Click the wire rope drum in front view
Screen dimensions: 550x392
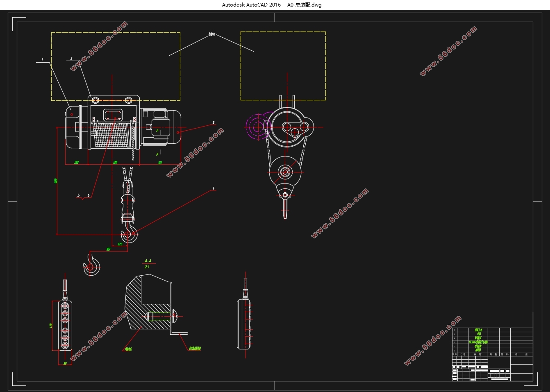click(111, 136)
